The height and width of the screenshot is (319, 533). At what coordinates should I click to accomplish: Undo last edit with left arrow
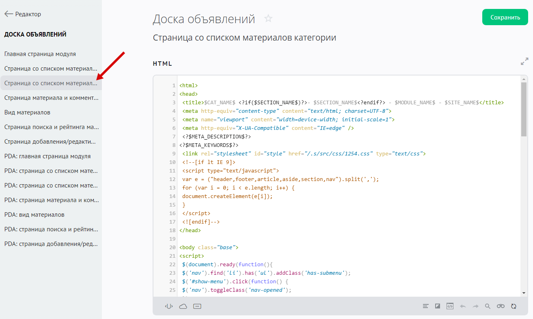click(463, 306)
